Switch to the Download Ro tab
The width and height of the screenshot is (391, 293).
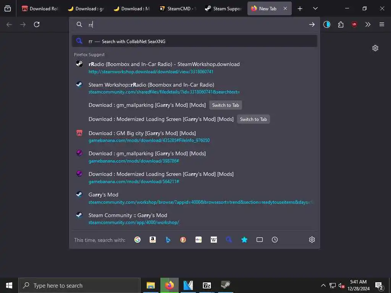tap(40, 9)
